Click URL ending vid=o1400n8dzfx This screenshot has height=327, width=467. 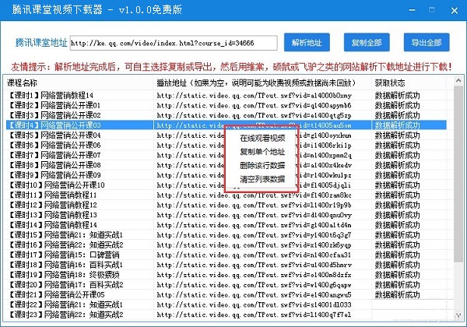(x=254, y=275)
